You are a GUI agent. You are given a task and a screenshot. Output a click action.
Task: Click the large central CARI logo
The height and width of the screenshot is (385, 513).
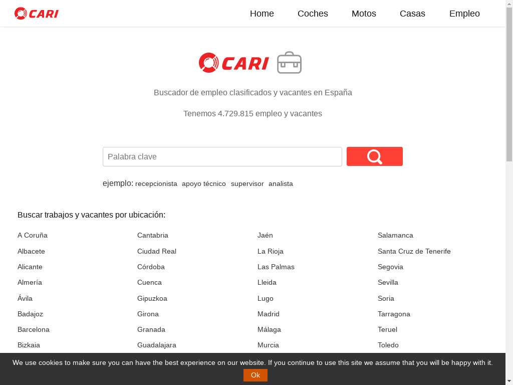point(234,63)
